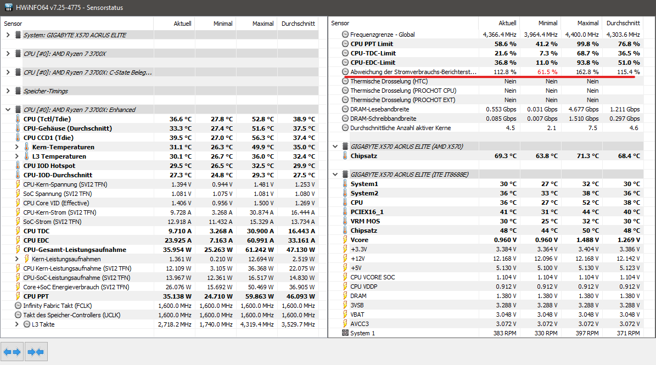This screenshot has height=365, width=656.
Task: Select Abweichung der Stromverbrauchs-Berichterst... row
Action: (x=486, y=72)
